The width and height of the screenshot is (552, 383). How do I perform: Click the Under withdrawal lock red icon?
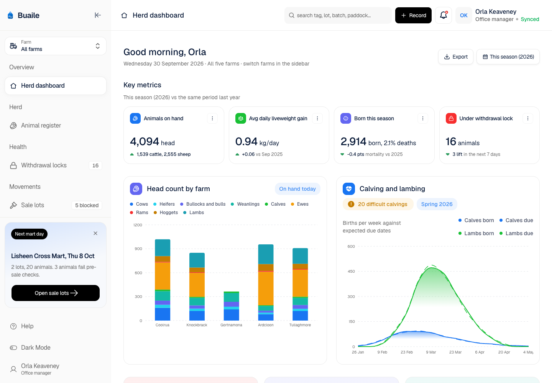tap(451, 118)
